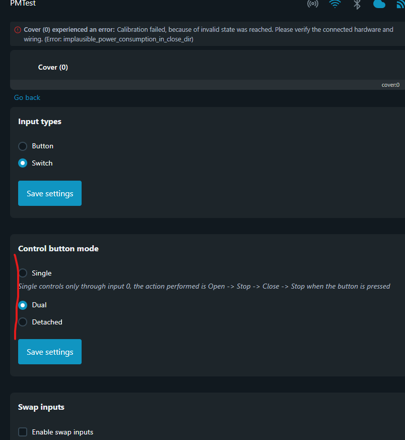Tick the Enable swap inputs checkbox
405x440 pixels.
click(23, 432)
